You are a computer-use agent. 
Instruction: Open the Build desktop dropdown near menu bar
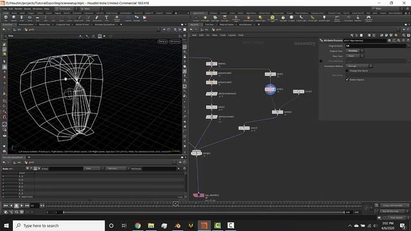(x=66, y=9)
